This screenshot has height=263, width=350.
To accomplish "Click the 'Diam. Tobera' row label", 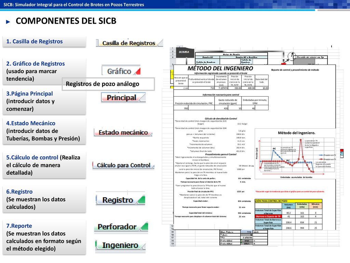I will (x=230, y=232).
